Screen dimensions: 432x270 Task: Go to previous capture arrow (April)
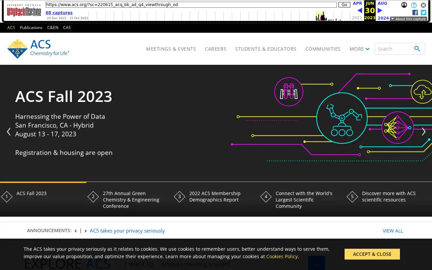click(x=359, y=10)
